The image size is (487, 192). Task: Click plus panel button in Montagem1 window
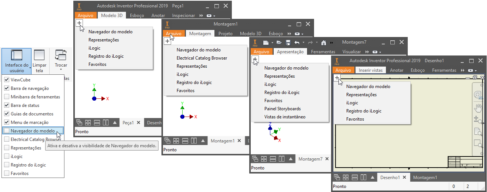tap(167, 41)
